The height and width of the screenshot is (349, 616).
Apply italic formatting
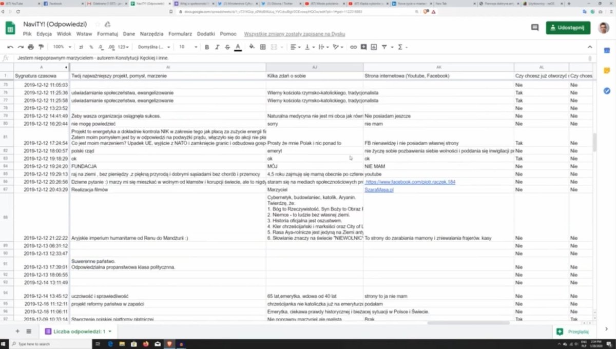218,47
